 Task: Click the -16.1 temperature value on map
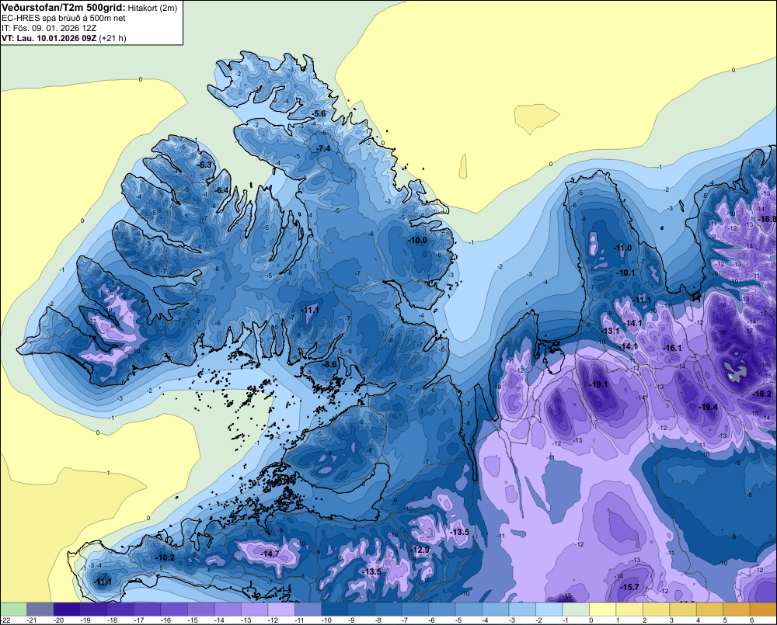672,348
